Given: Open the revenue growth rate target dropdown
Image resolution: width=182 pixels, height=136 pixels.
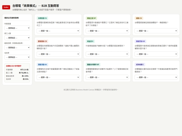Looking at the screenshot, I should [x=17, y=48].
